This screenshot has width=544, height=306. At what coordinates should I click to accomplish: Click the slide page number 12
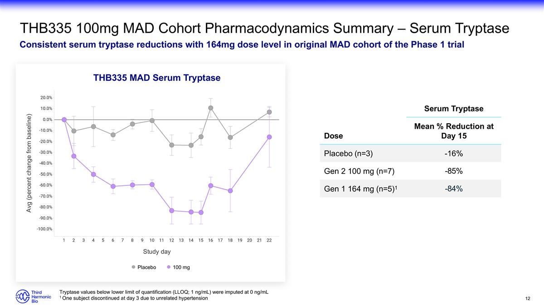coord(527,298)
